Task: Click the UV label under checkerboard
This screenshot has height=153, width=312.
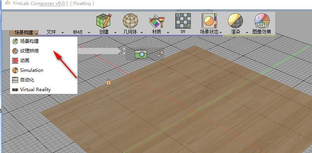Action: [x=183, y=31]
